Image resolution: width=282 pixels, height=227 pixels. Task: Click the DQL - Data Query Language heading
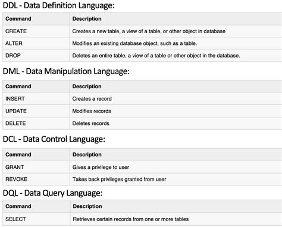tap(52, 193)
